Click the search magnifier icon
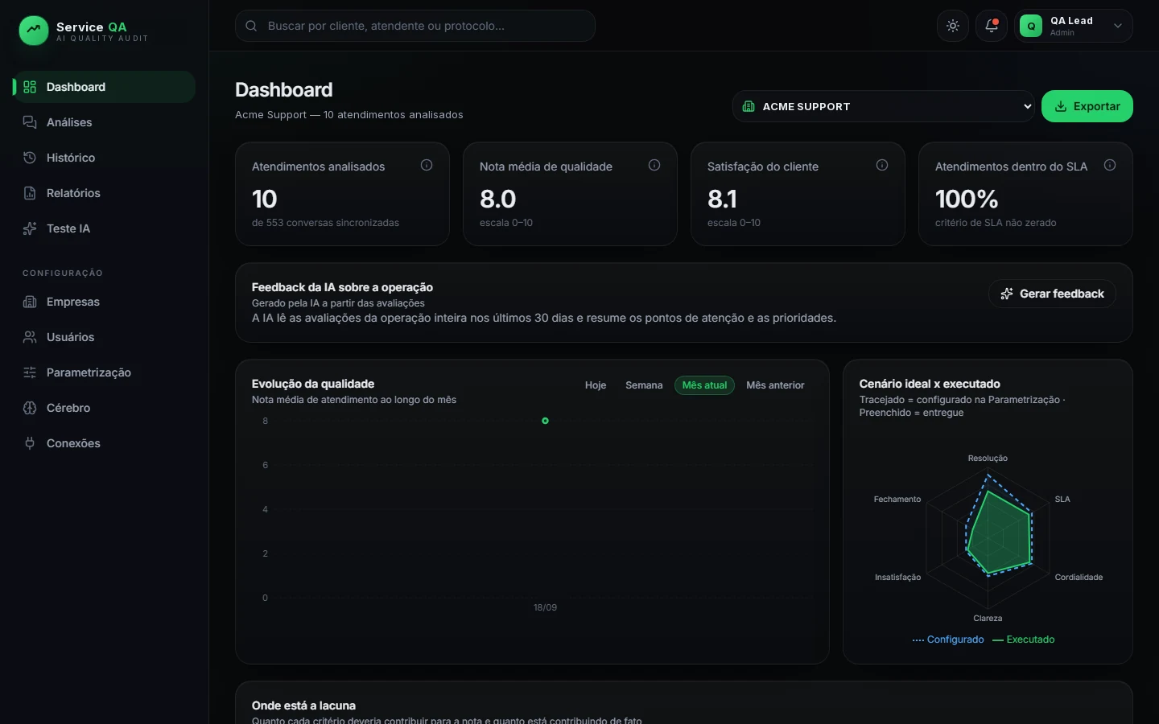This screenshot has width=1159, height=724. (x=251, y=26)
